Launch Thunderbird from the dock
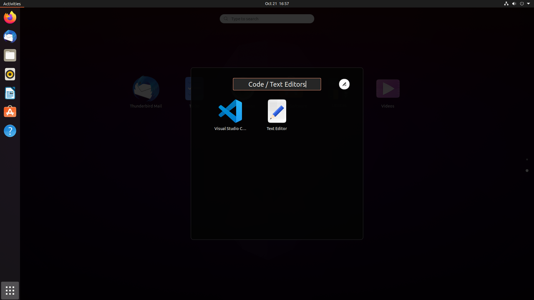This screenshot has height=300, width=534. point(10,37)
